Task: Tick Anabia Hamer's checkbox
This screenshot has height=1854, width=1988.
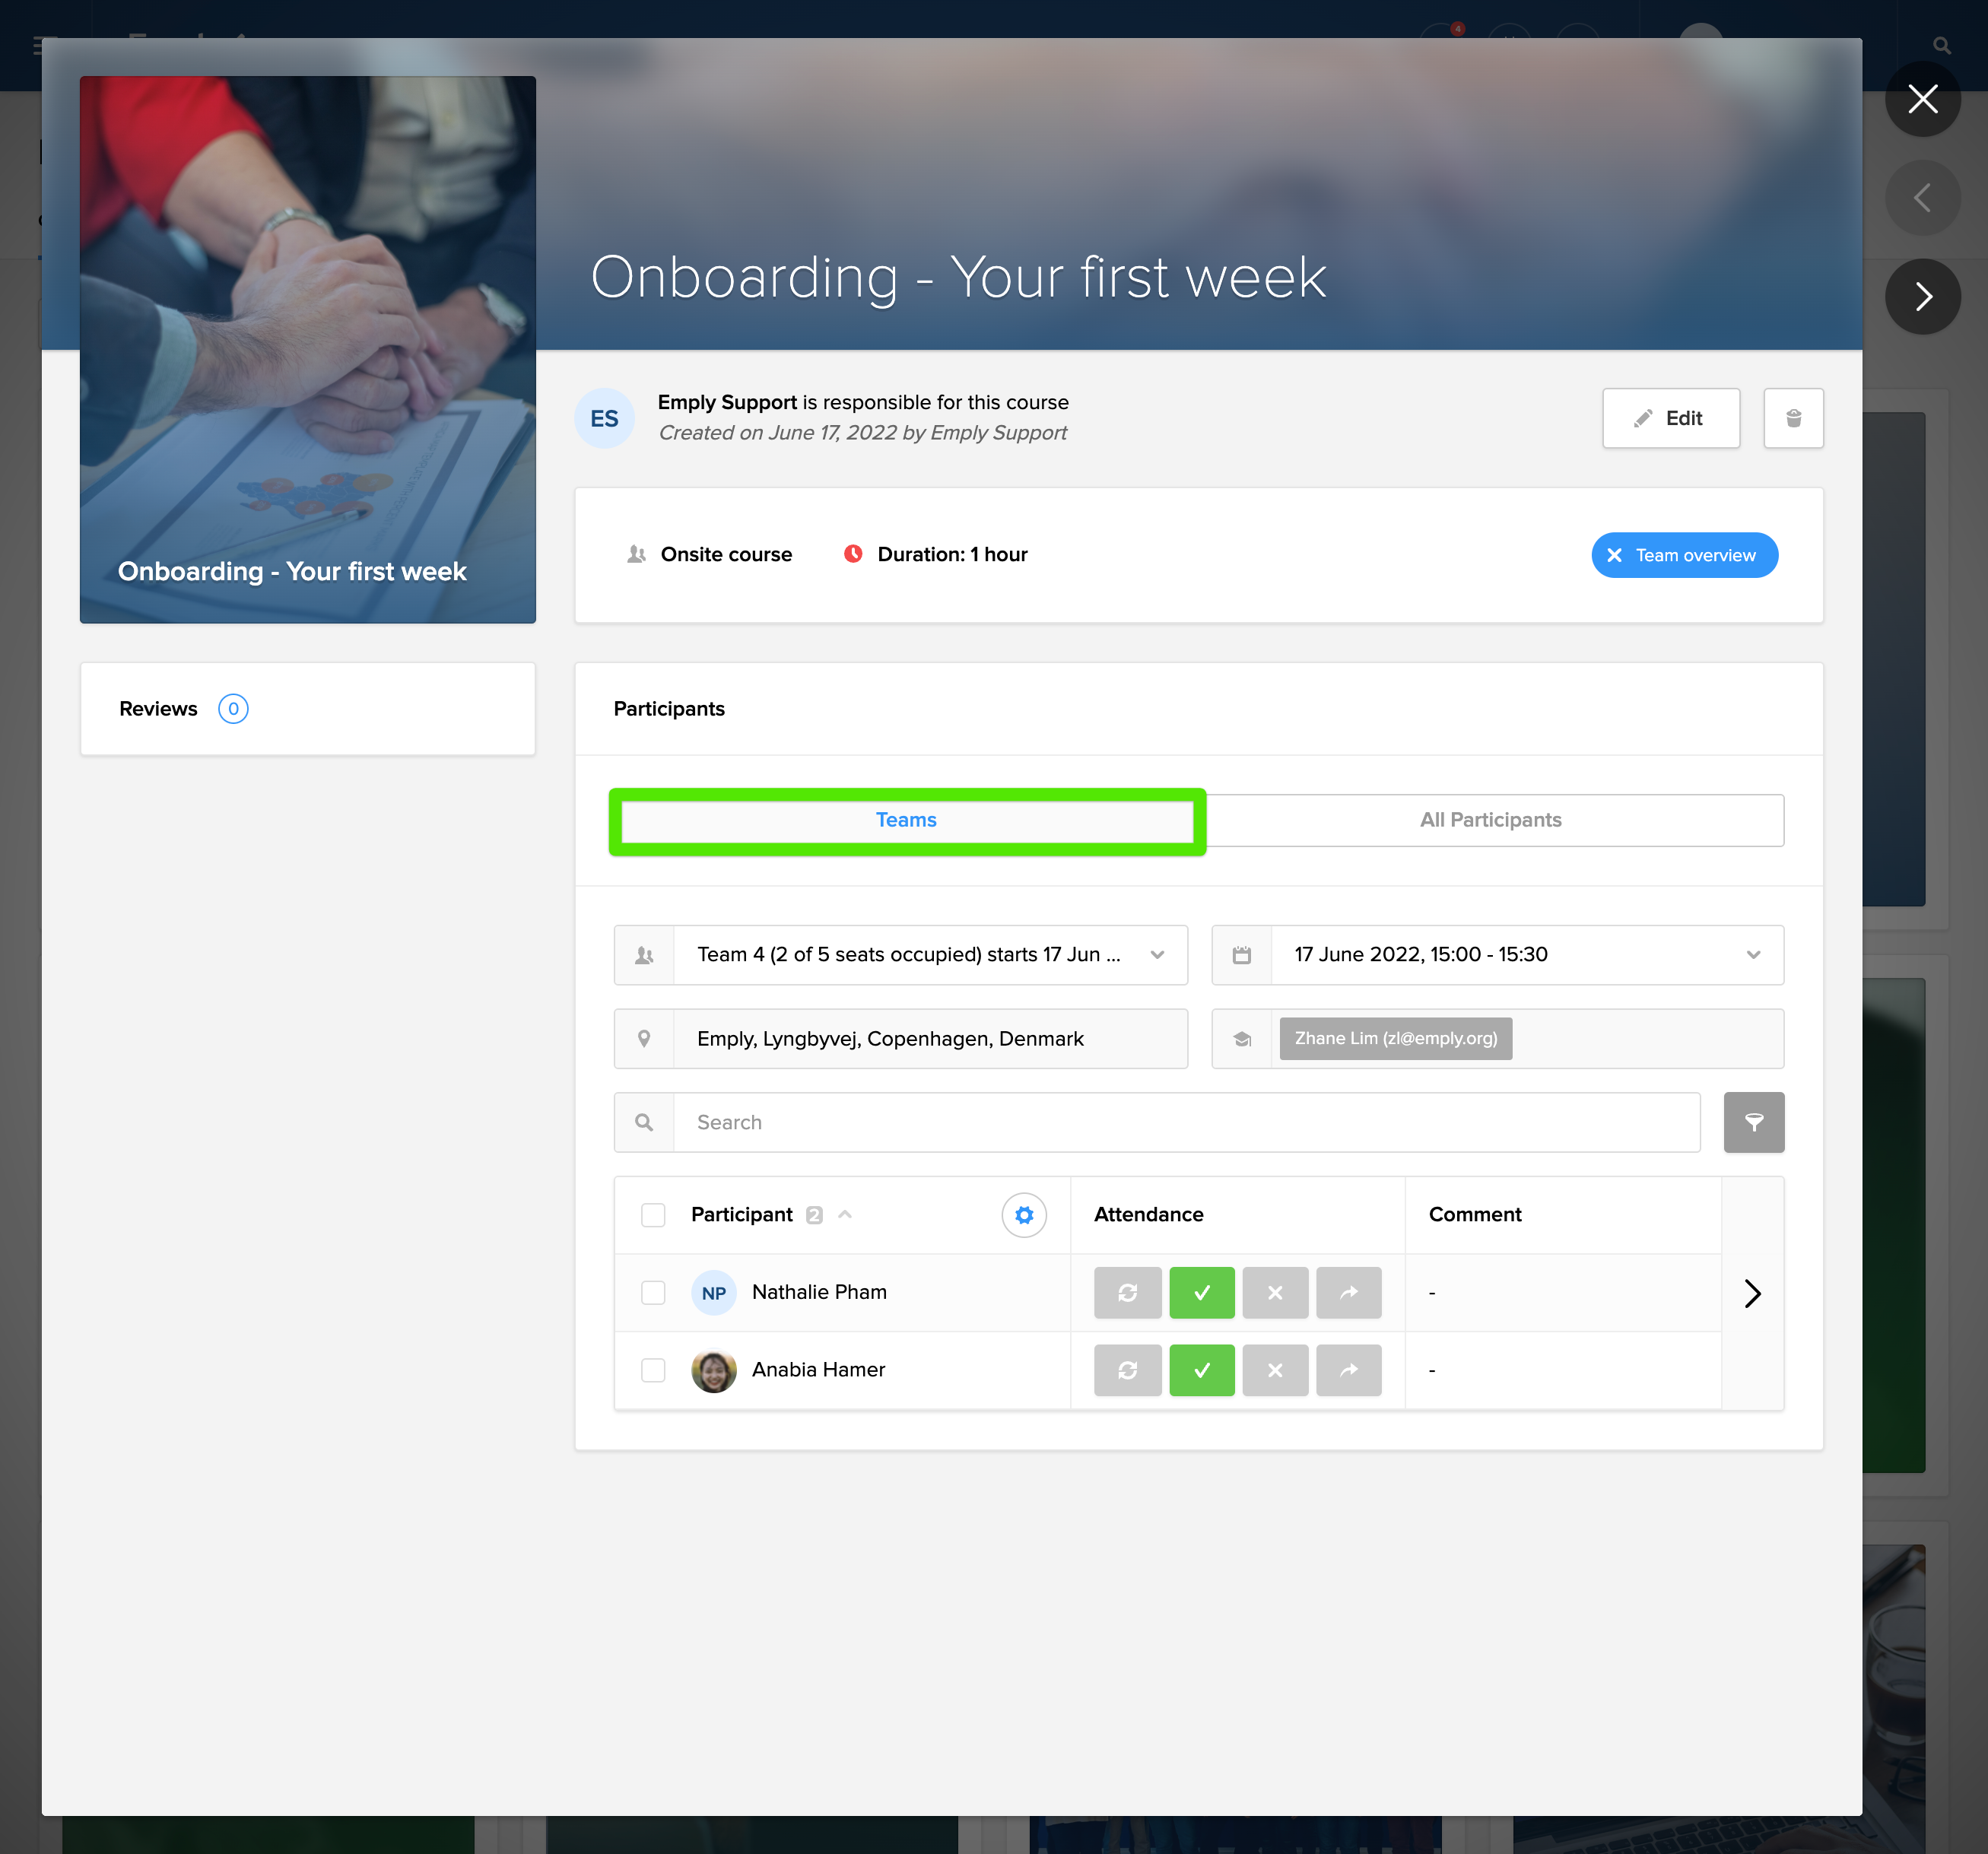Action: click(x=653, y=1370)
